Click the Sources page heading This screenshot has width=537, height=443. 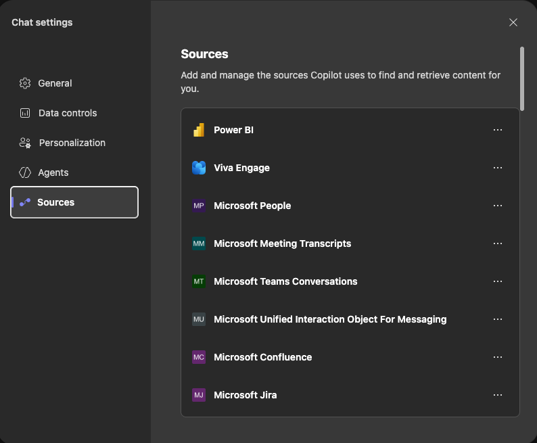coord(204,54)
